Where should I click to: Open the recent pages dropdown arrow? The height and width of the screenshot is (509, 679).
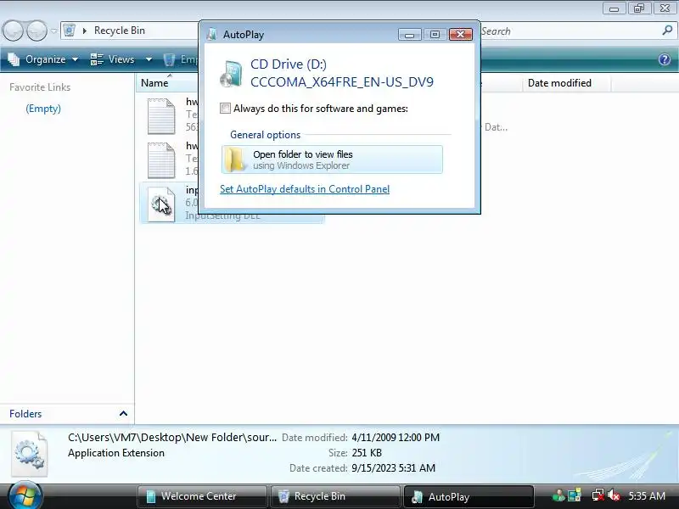point(53,31)
